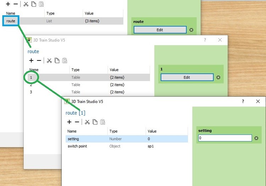Select row 3 in the route window
Image resolution: width=266 pixels, height=186 pixels.
pos(89,92)
